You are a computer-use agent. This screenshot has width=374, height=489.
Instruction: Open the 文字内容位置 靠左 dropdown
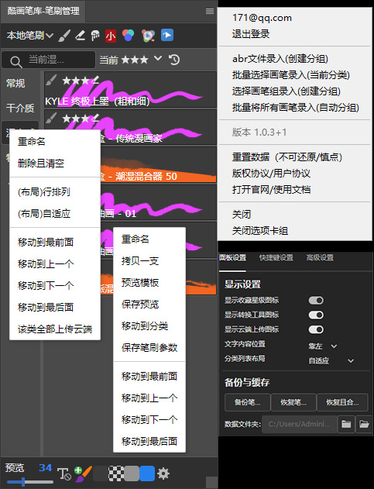click(x=323, y=346)
